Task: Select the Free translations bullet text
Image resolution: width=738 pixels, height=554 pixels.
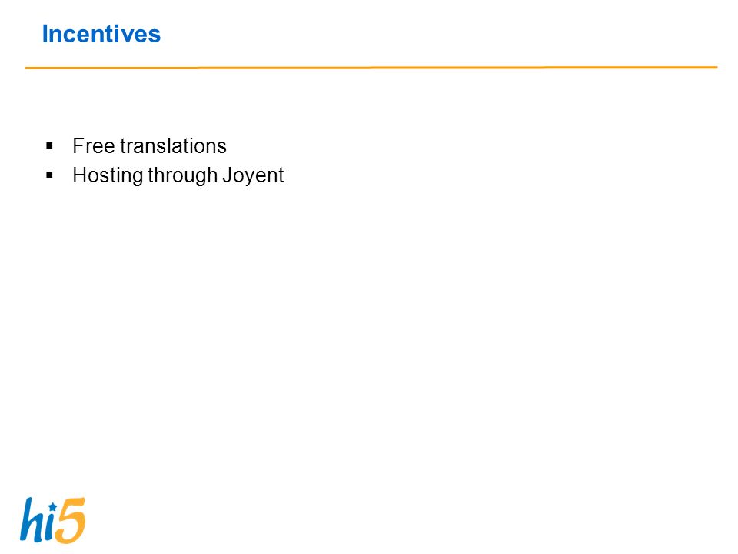Action: click(149, 146)
